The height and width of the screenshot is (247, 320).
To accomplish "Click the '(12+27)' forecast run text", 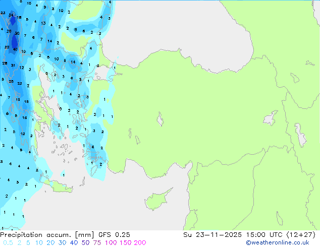I will click(301, 235).
